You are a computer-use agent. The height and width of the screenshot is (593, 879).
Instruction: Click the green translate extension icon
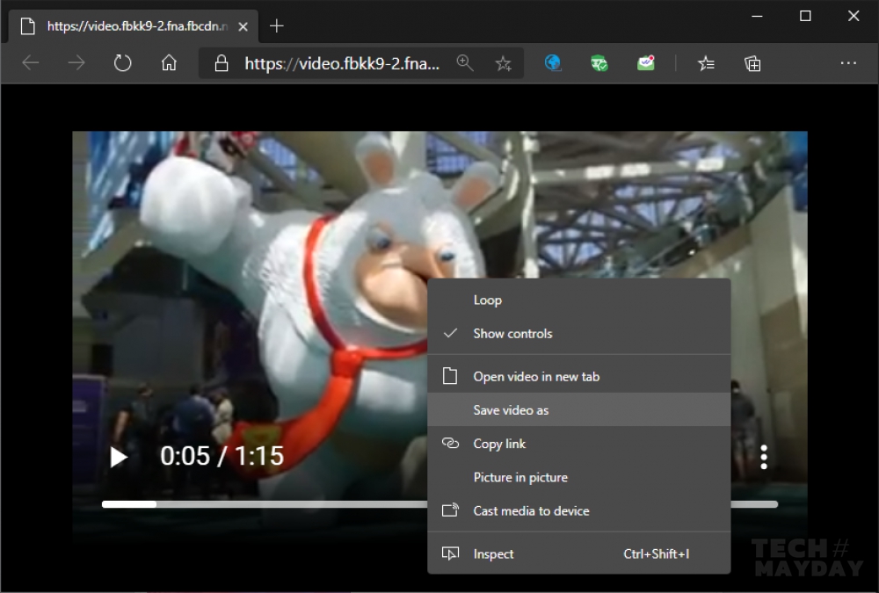click(x=599, y=63)
